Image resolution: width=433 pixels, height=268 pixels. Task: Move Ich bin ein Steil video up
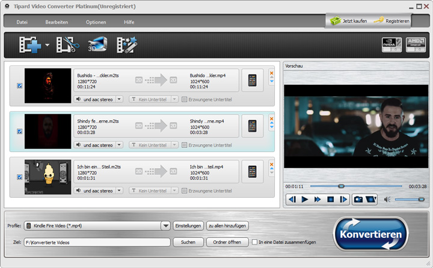point(272,168)
